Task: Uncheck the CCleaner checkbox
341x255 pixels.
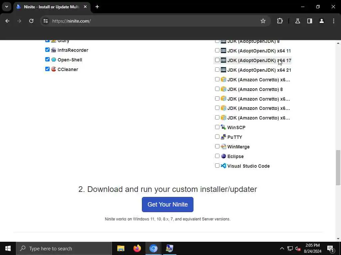Action: pos(47,69)
